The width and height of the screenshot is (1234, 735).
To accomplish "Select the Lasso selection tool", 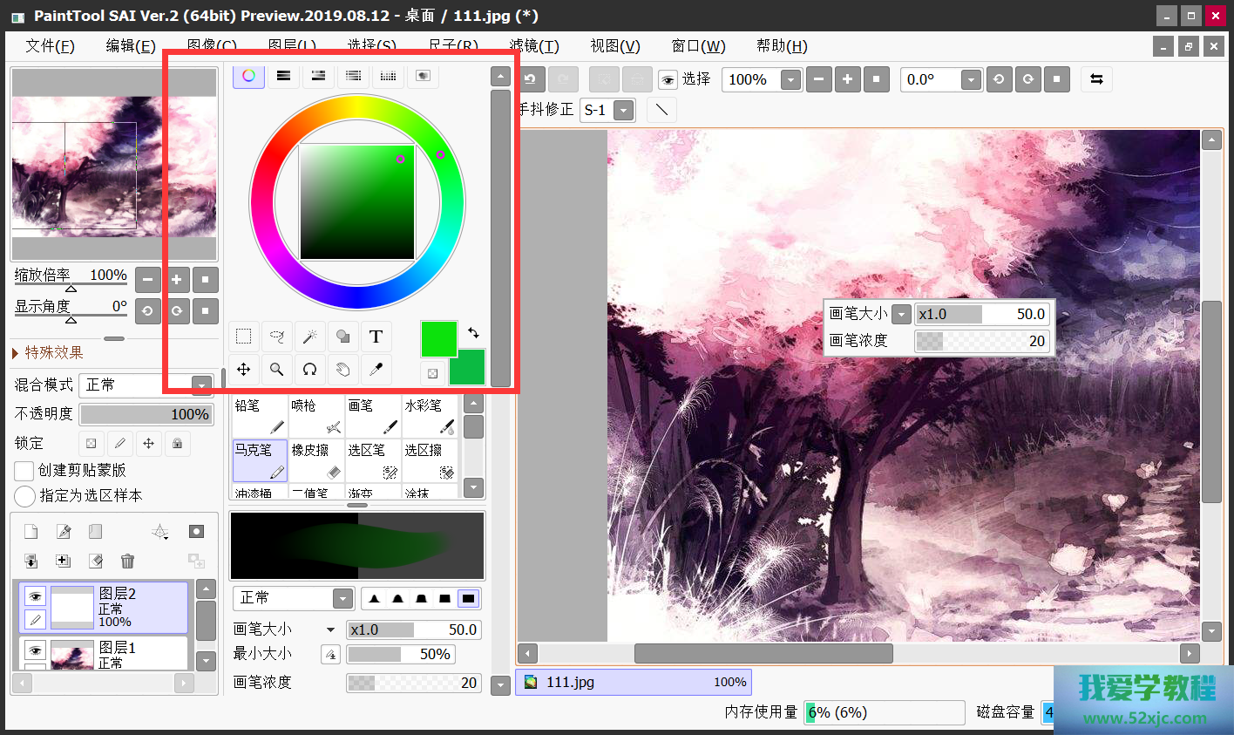I will pos(276,337).
